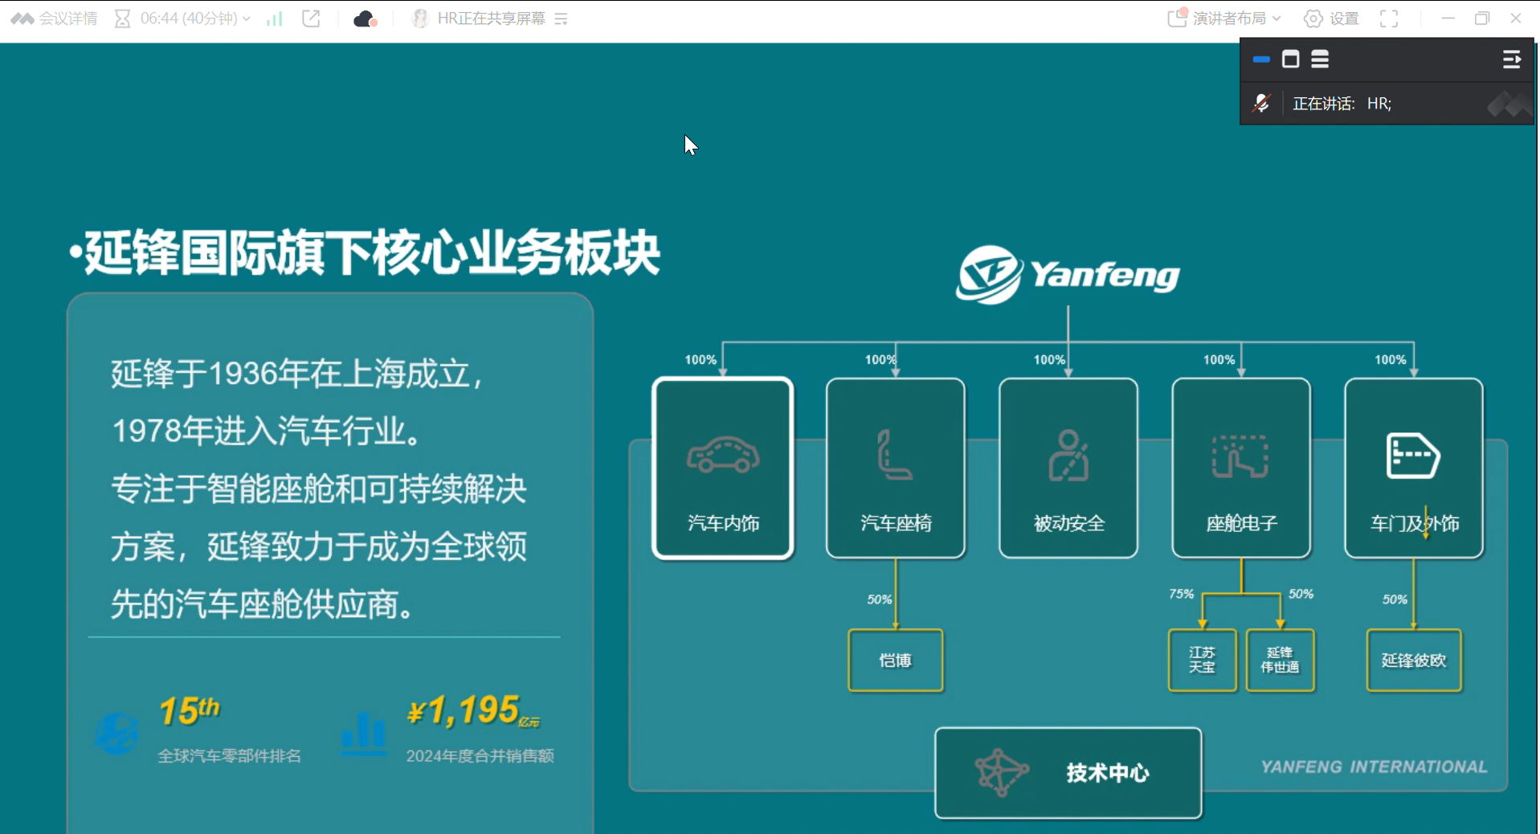The width and height of the screenshot is (1540, 834).
Task: Switch floating panel to minimized bar view
Action: 1261,59
